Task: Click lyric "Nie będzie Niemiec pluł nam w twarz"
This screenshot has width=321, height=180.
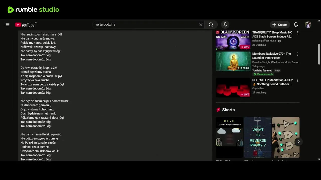Action: coord(44,101)
